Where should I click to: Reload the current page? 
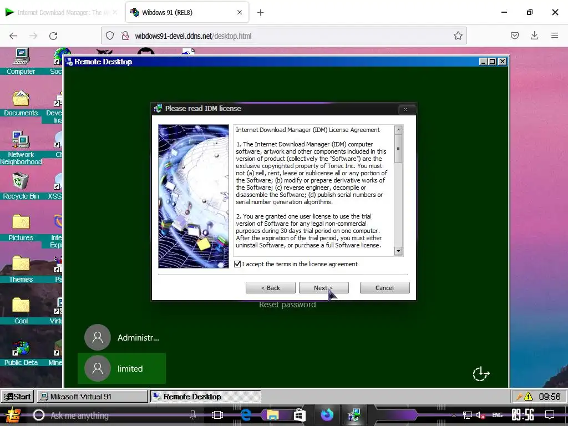(x=53, y=35)
